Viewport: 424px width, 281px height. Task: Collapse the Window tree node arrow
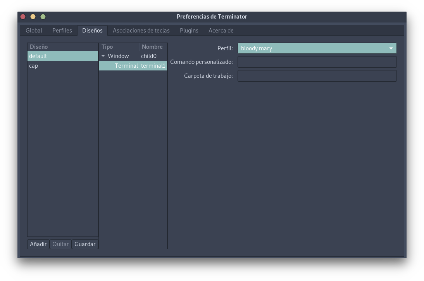[103, 56]
